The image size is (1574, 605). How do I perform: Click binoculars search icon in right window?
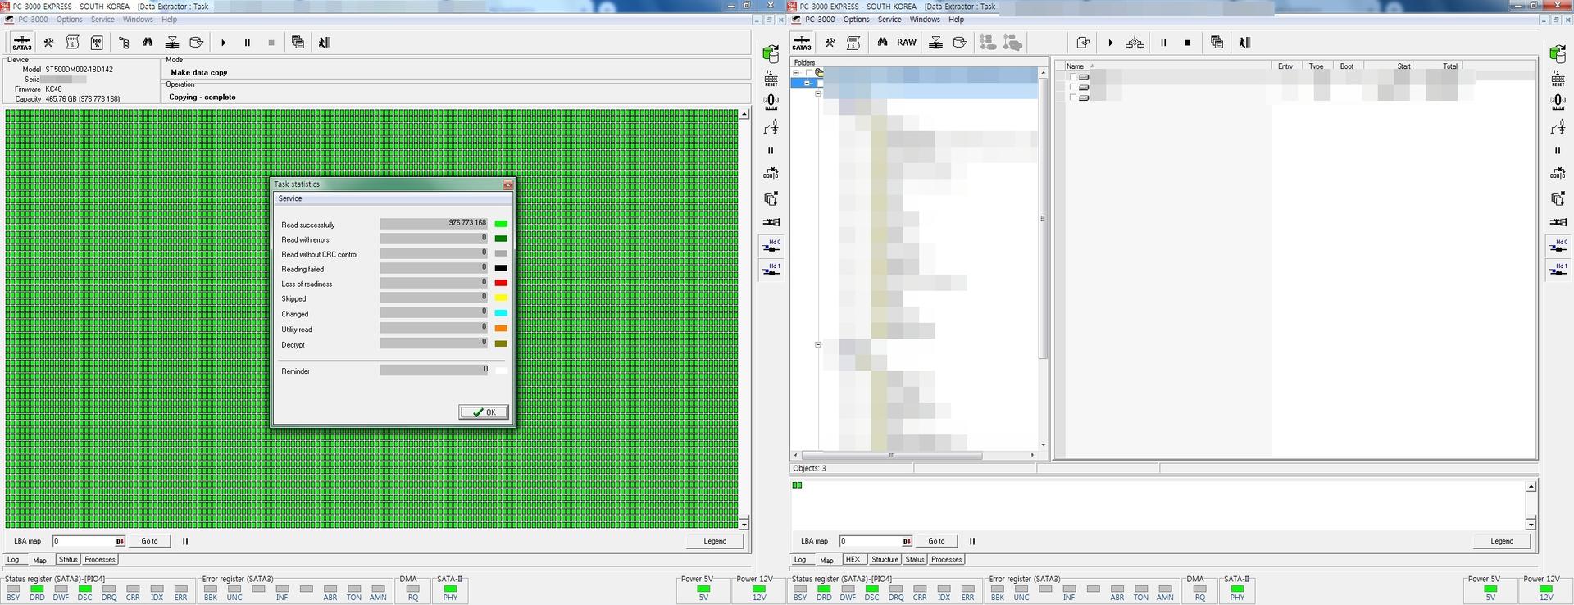coord(882,43)
